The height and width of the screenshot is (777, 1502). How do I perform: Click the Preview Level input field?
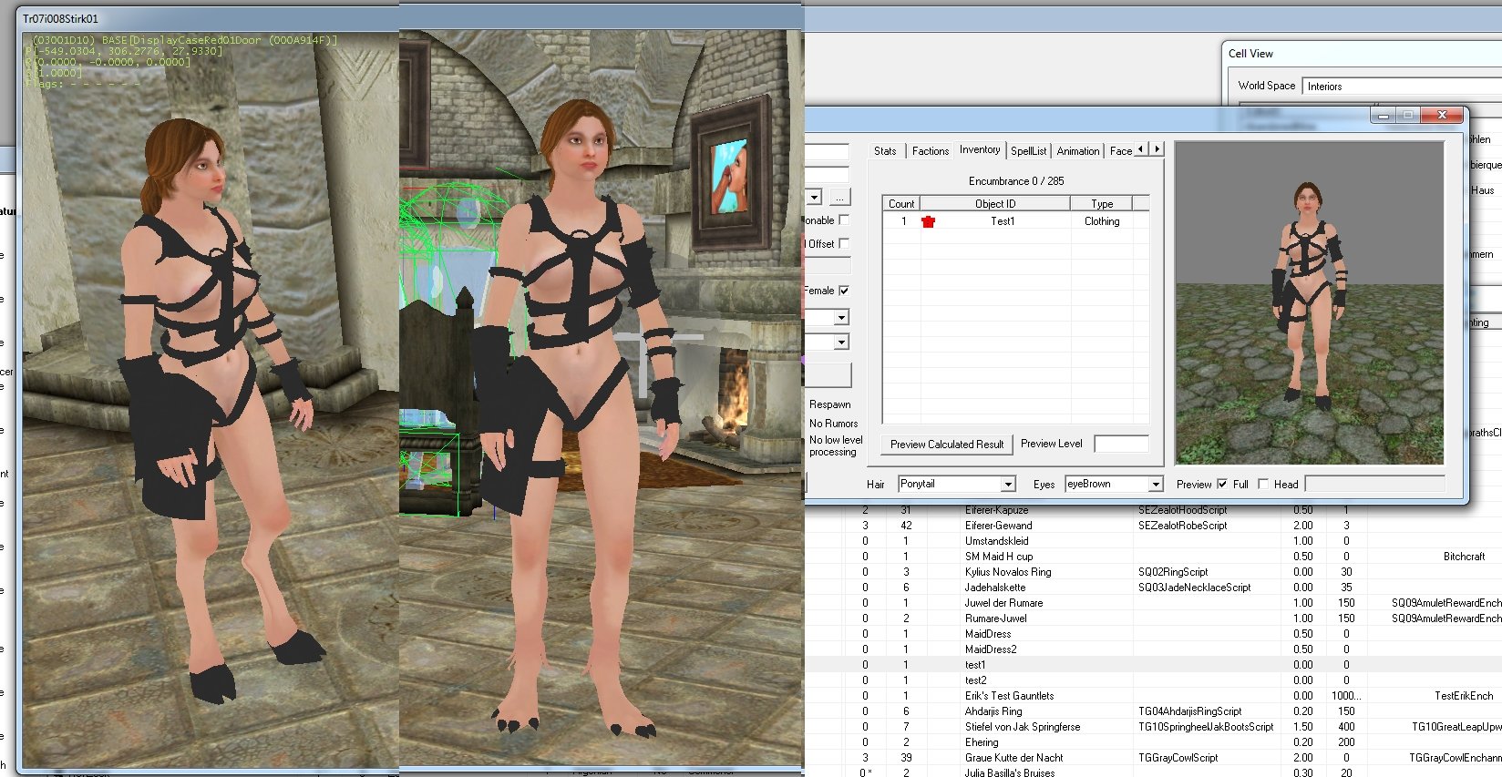coord(1121,444)
